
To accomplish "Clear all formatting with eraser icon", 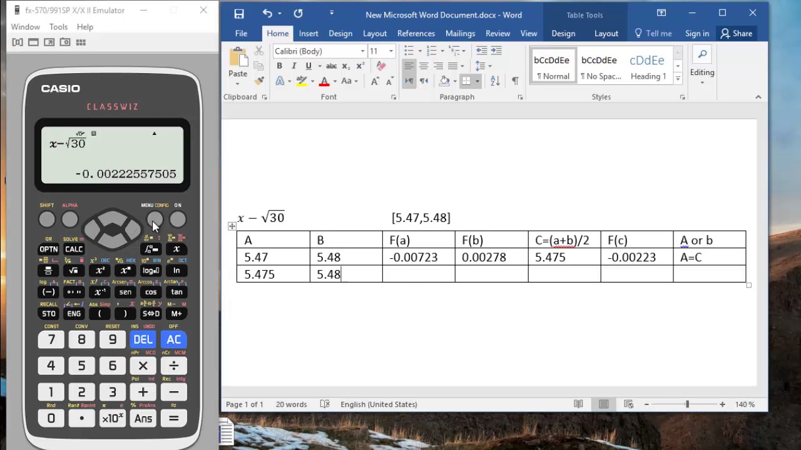I will 381,66.
